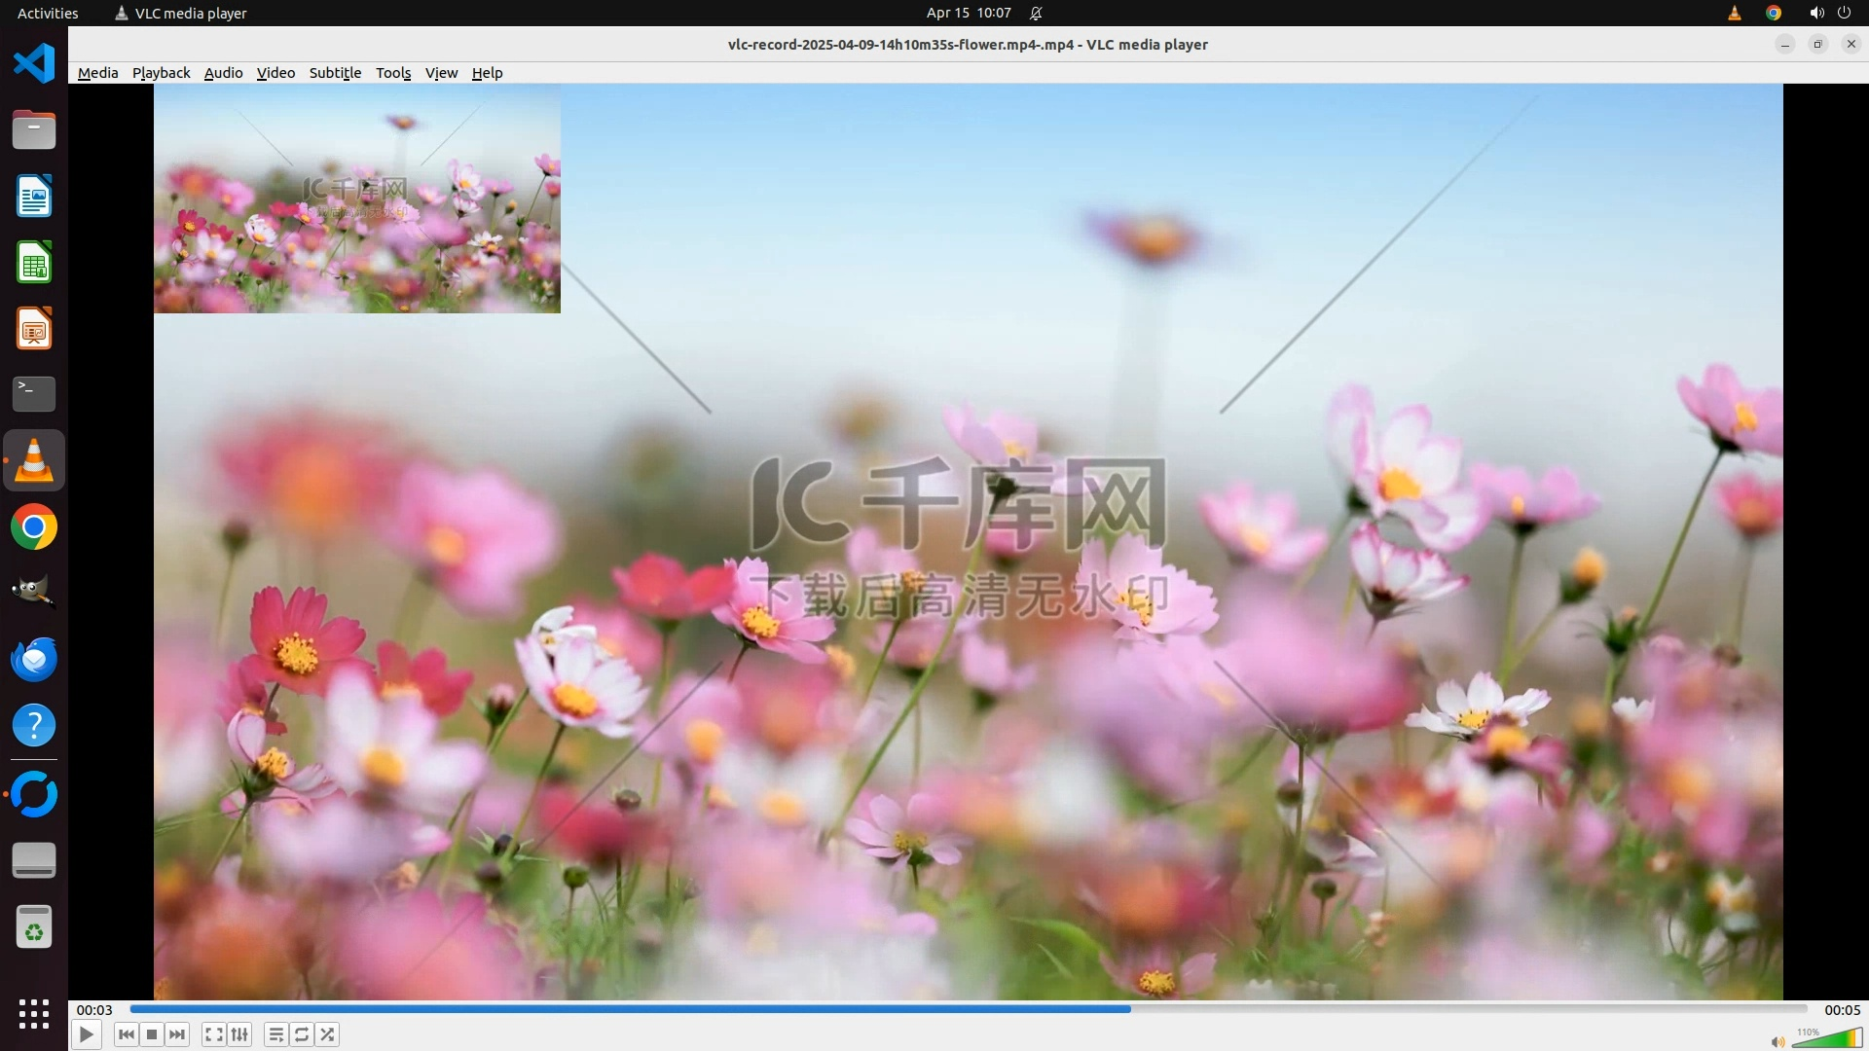Expand the Audio menu
Screen dimensions: 1869x1051
(223, 73)
